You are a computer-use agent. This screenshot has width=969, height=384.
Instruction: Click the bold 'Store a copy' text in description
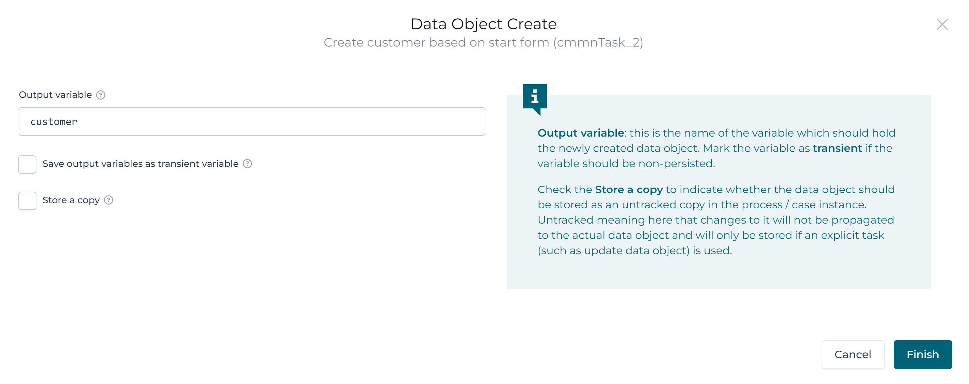pyautogui.click(x=629, y=189)
